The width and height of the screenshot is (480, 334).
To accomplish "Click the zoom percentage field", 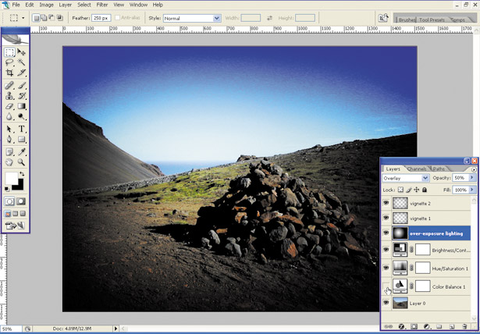I will tap(12, 329).
